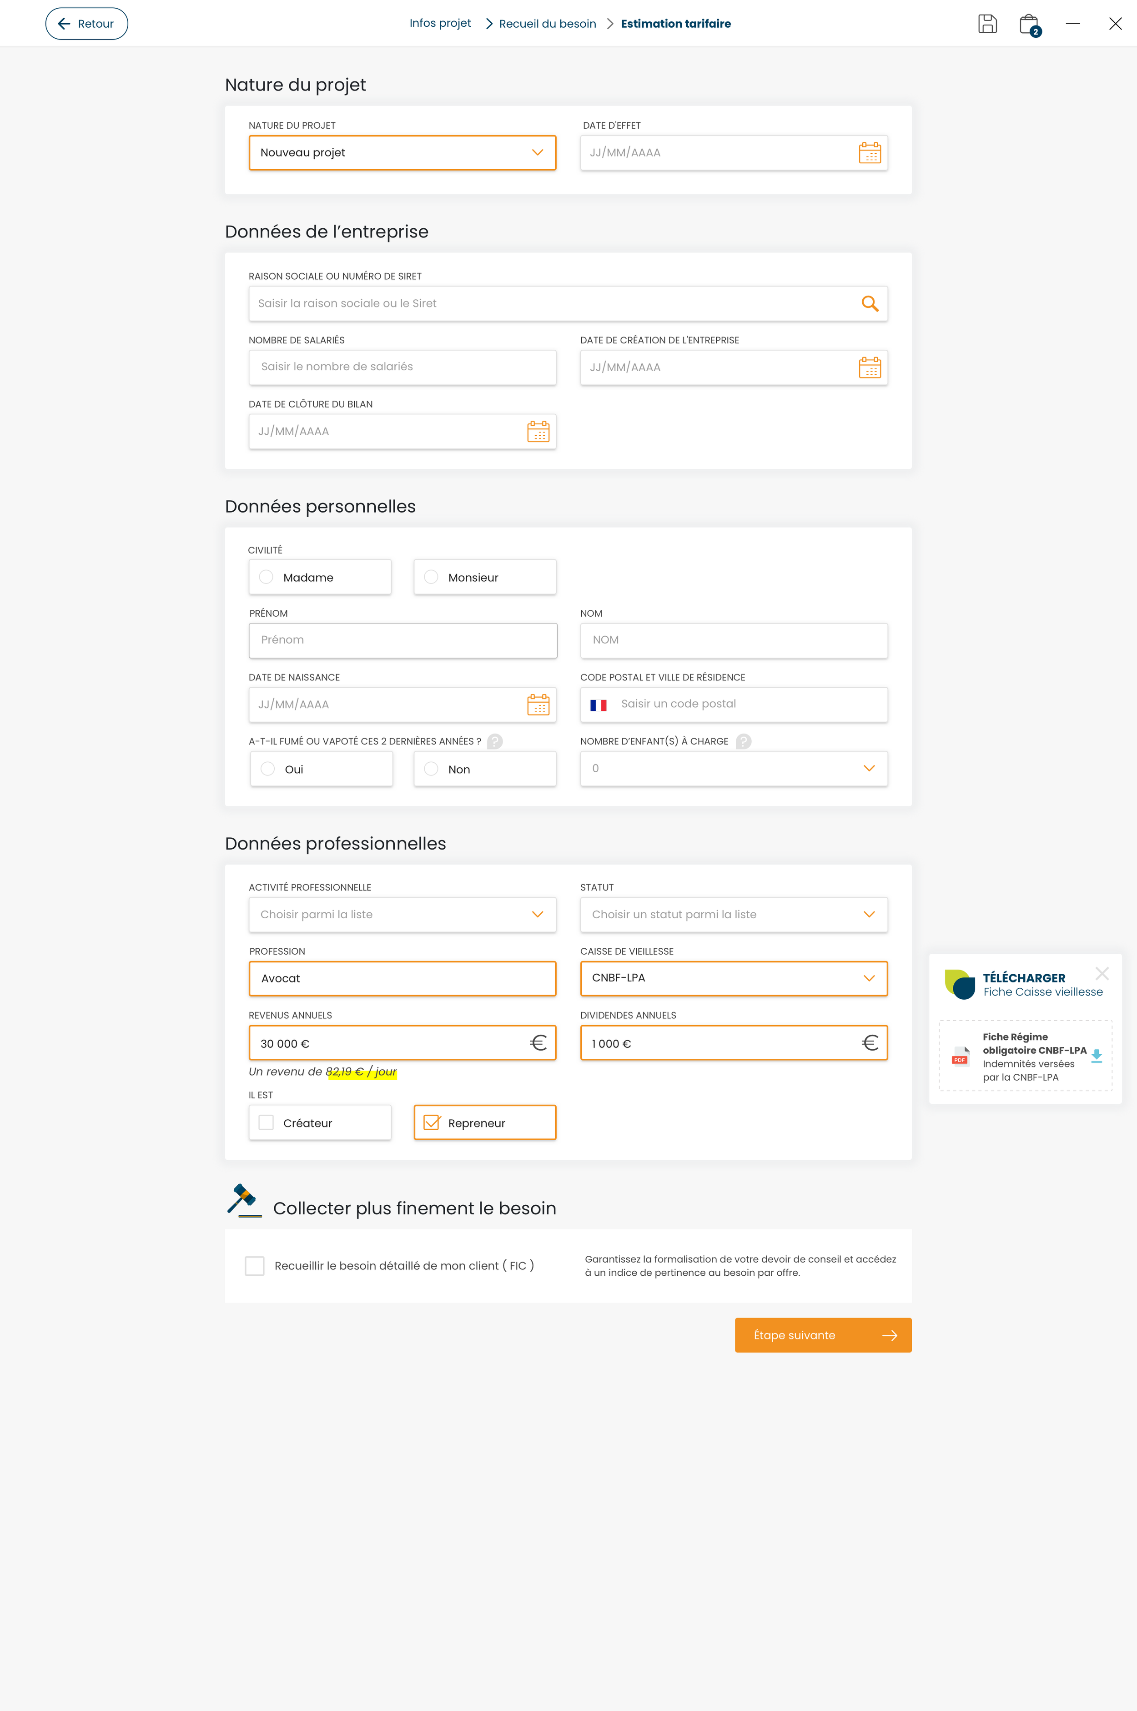
Task: Open date d'effet calendar picker
Action: click(x=870, y=153)
